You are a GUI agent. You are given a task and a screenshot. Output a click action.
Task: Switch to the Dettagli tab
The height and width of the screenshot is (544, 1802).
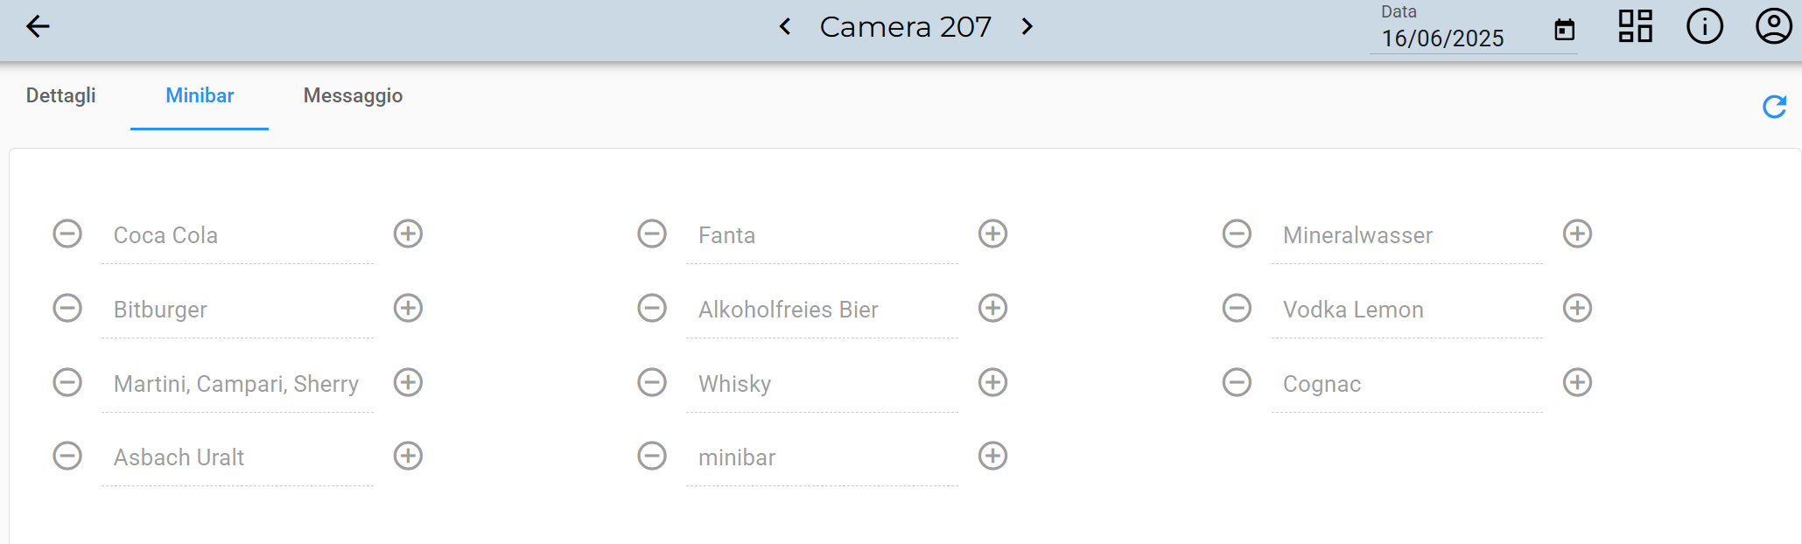[61, 95]
